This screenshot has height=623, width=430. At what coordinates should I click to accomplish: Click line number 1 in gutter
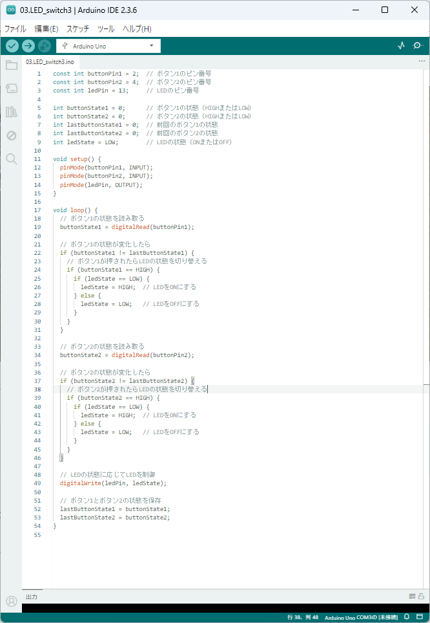click(x=39, y=74)
